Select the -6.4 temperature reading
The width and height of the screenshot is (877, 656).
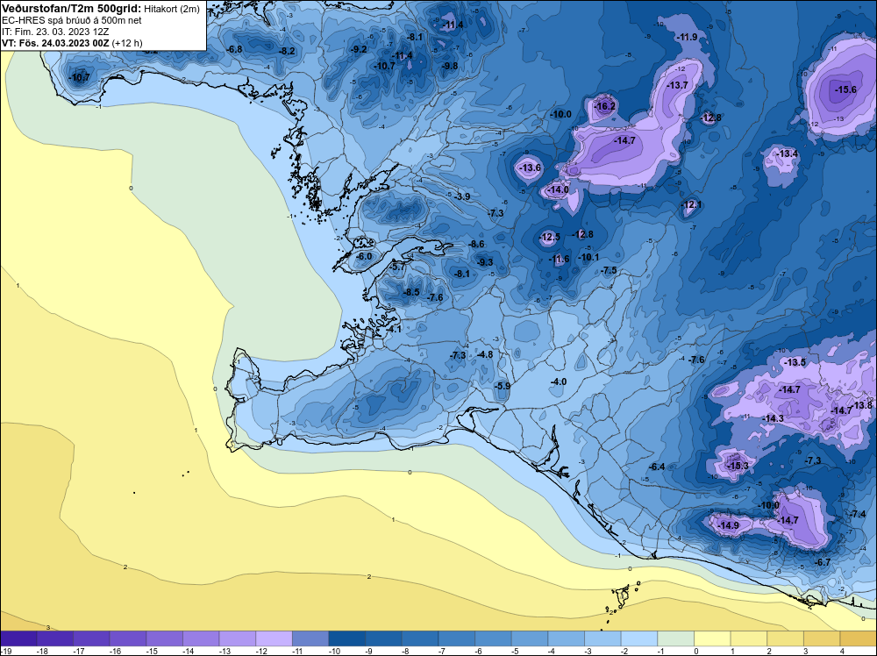pos(657,467)
